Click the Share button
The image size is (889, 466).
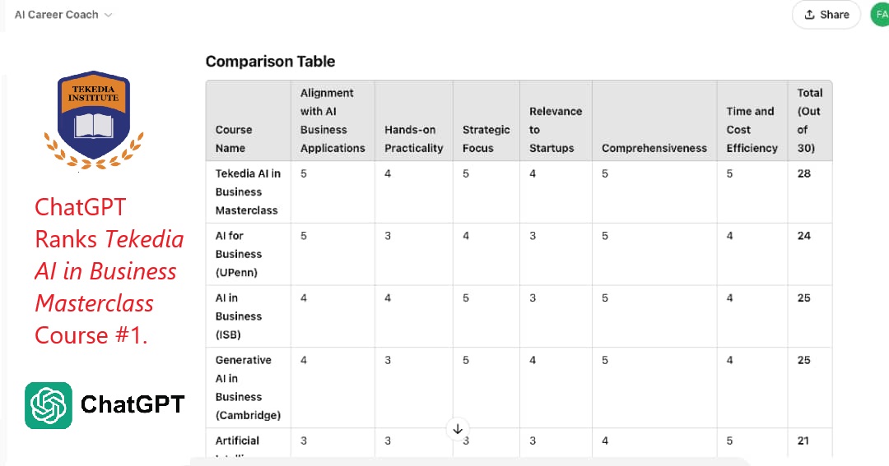[826, 15]
